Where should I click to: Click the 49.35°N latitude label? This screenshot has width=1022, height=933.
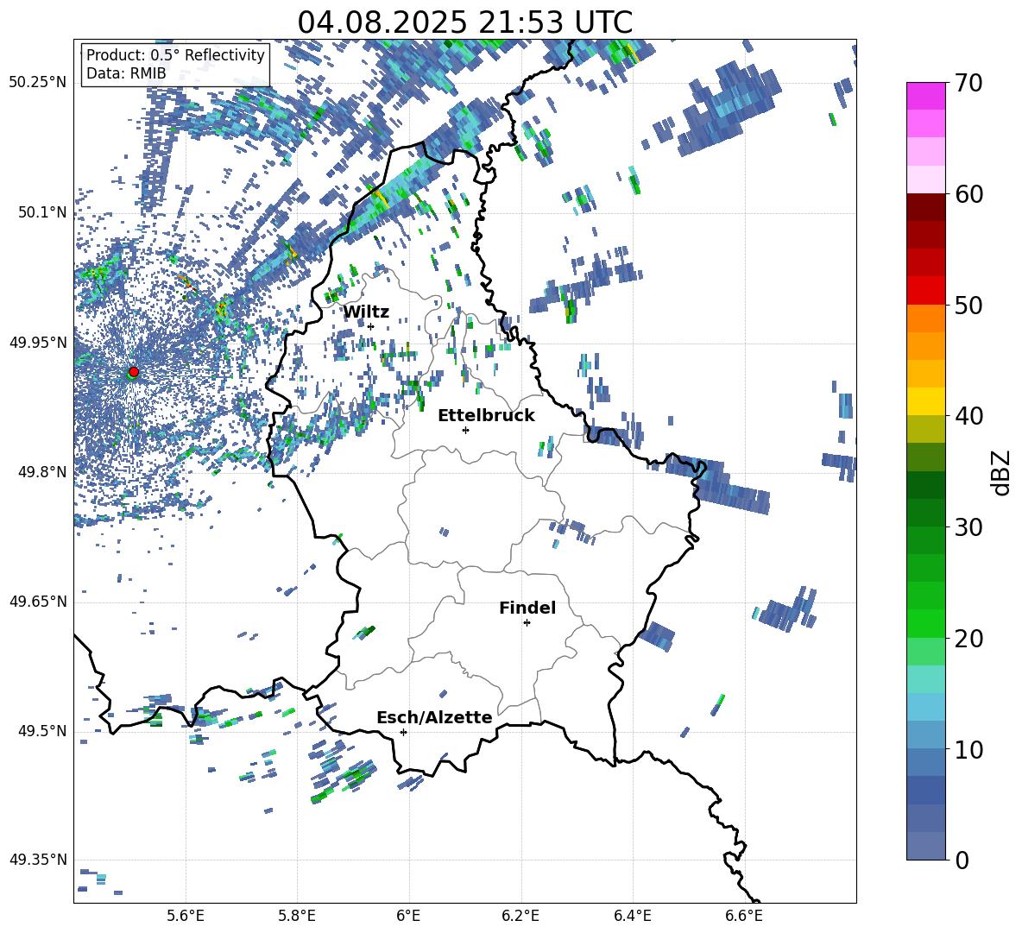pos(38,860)
